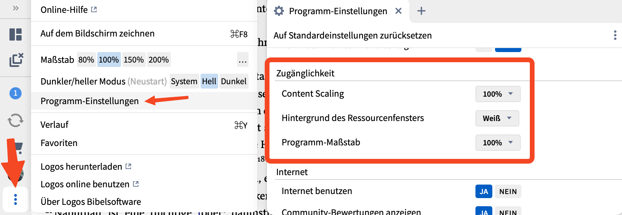Switch to Dunkel mode
The height and width of the screenshot is (215, 622).
(234, 81)
